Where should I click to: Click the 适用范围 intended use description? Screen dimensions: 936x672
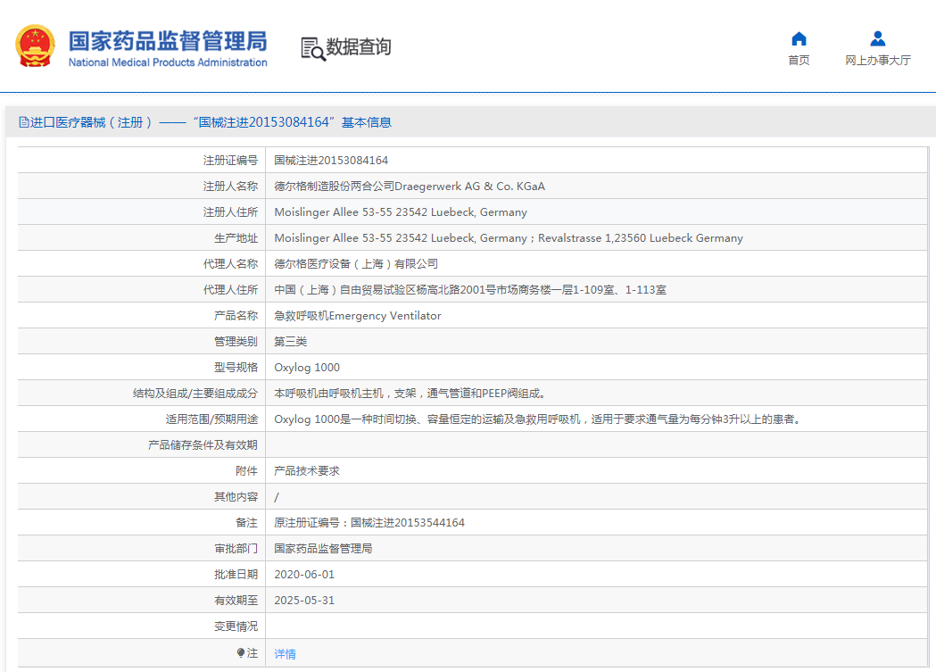[538, 419]
